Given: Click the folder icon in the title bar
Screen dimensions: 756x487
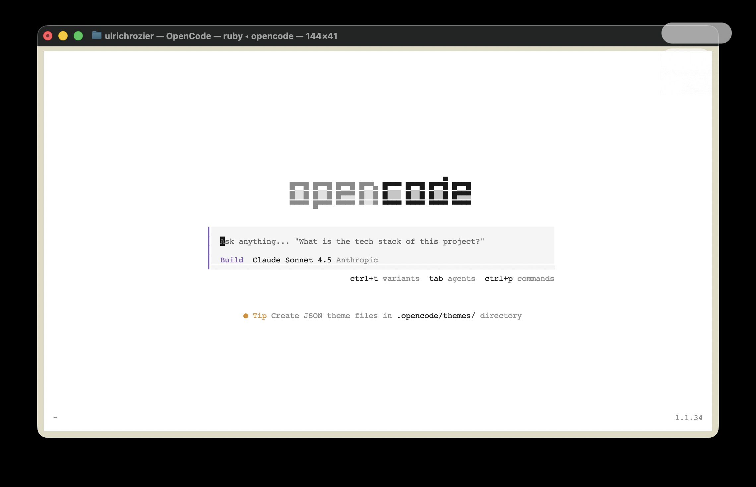Looking at the screenshot, I should click(96, 35).
